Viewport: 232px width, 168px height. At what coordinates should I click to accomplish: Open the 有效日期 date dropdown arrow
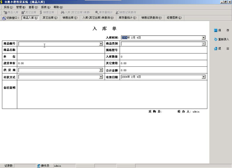(x=204, y=77)
